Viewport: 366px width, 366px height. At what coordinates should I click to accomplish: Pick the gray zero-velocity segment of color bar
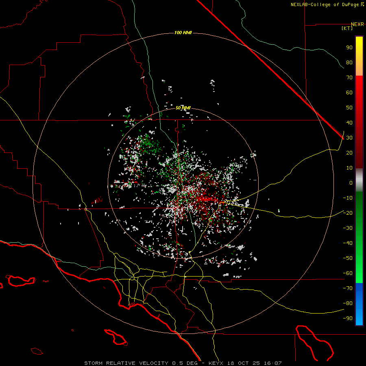(x=359, y=180)
